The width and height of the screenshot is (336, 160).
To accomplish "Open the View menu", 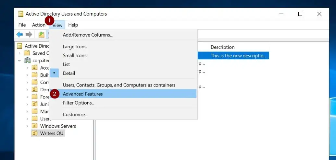I will 57,25.
